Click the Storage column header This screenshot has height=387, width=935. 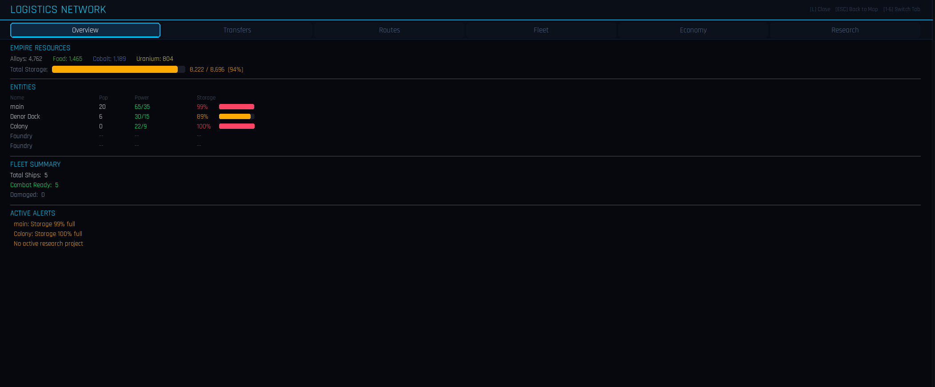(206, 98)
